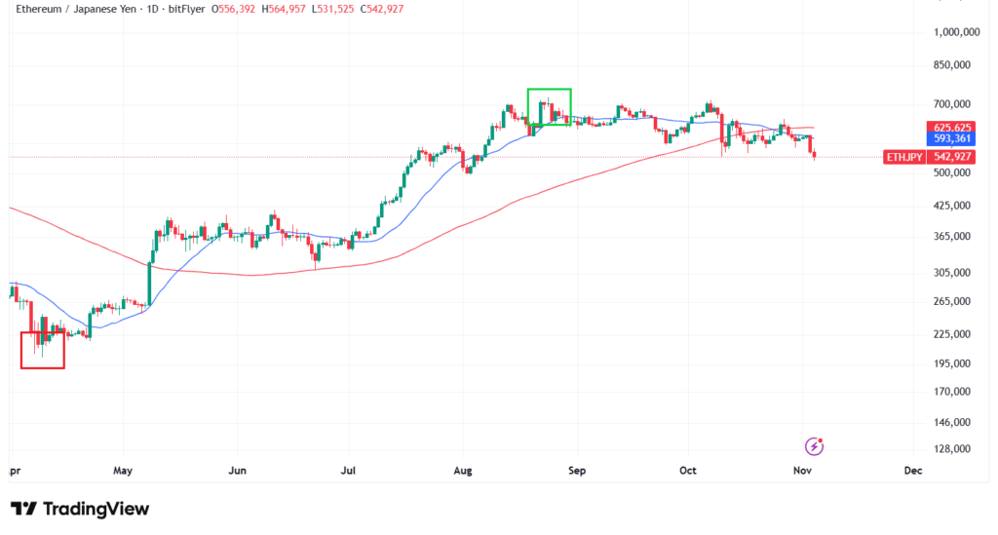Click the May label on time axis
The height and width of the screenshot is (535, 998).
tap(122, 471)
